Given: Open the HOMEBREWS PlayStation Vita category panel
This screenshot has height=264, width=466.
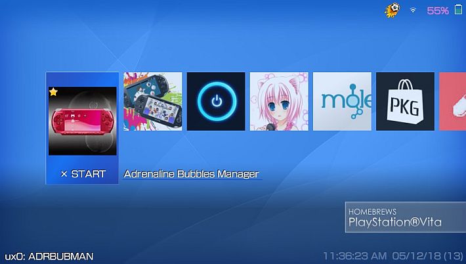Looking at the screenshot, I should pyautogui.click(x=406, y=217).
